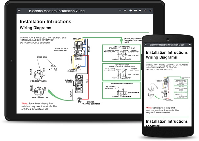Click 'Wiring Diagrams' heading on phone

(x=162, y=57)
